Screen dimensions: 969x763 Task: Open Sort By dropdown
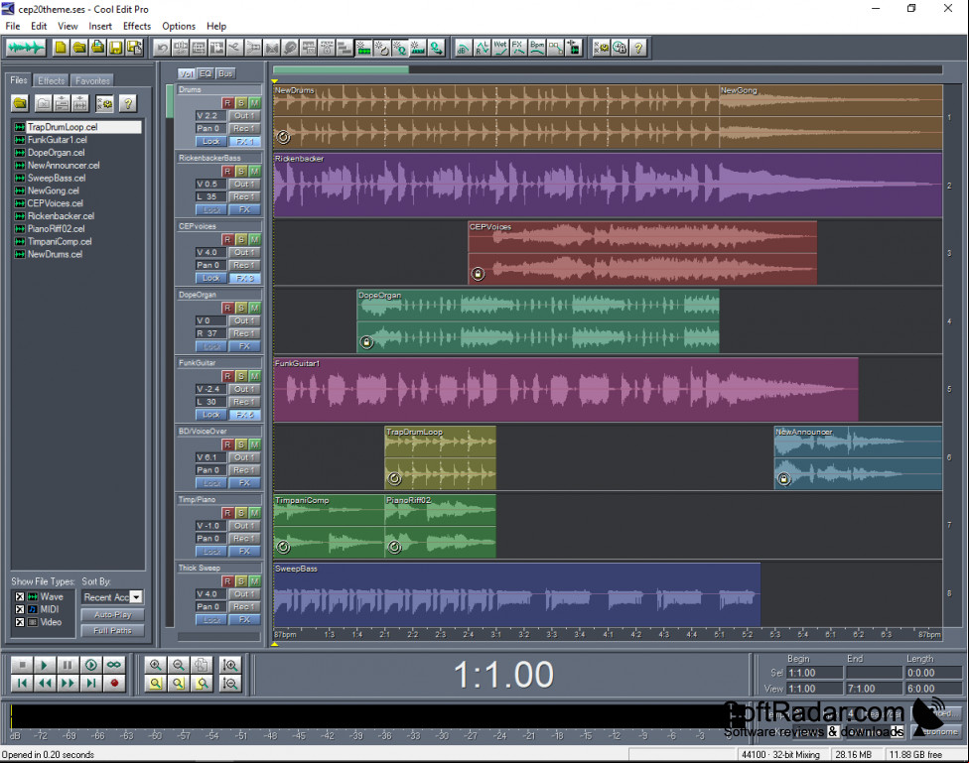pos(137,597)
